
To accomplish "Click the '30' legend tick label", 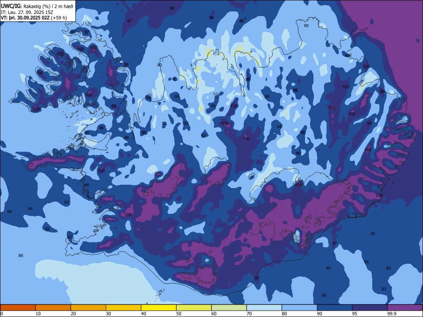I will coord(108,314).
